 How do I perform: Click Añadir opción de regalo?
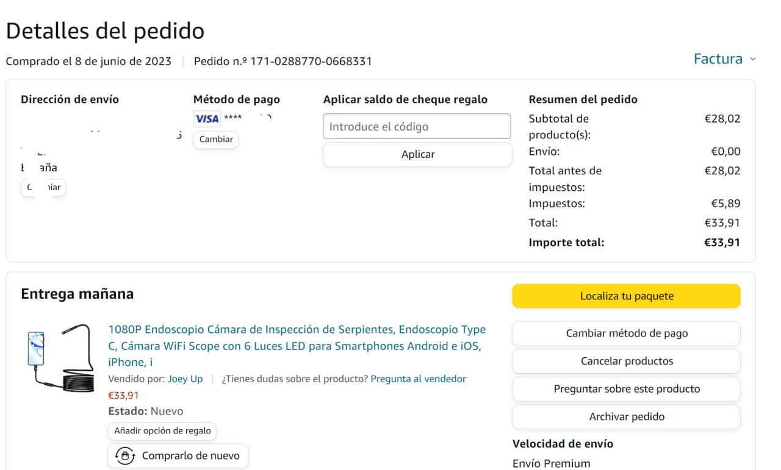pos(162,431)
